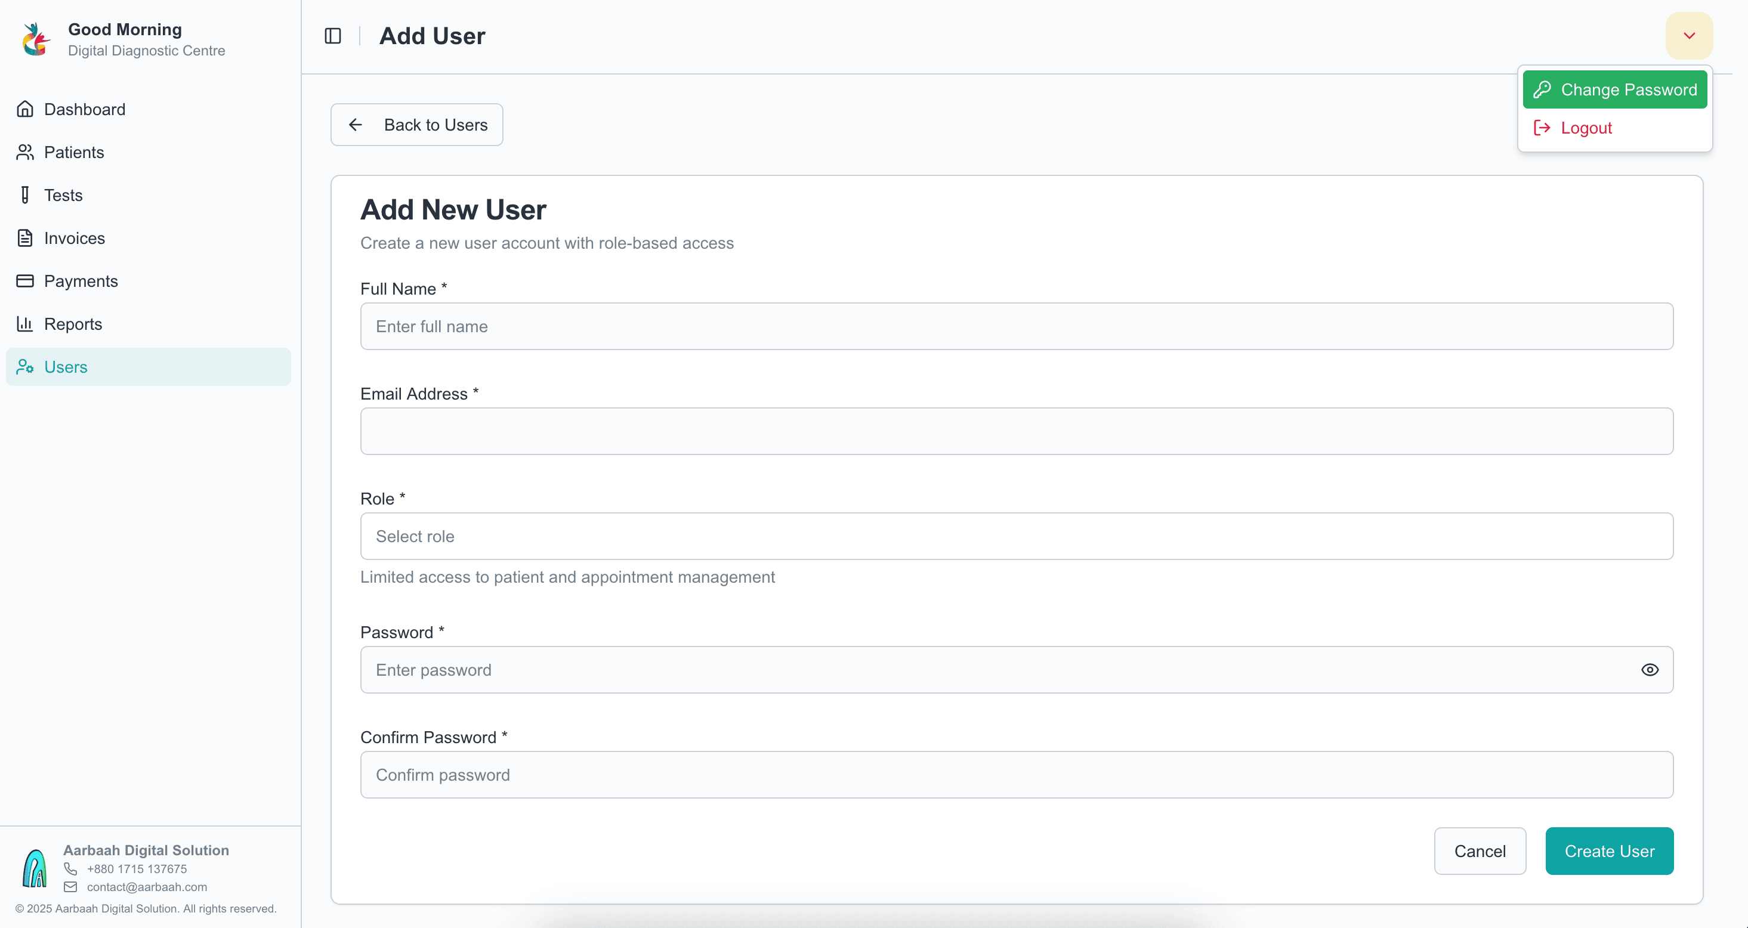
Task: Click the back arrow icon
Action: pyautogui.click(x=355, y=125)
